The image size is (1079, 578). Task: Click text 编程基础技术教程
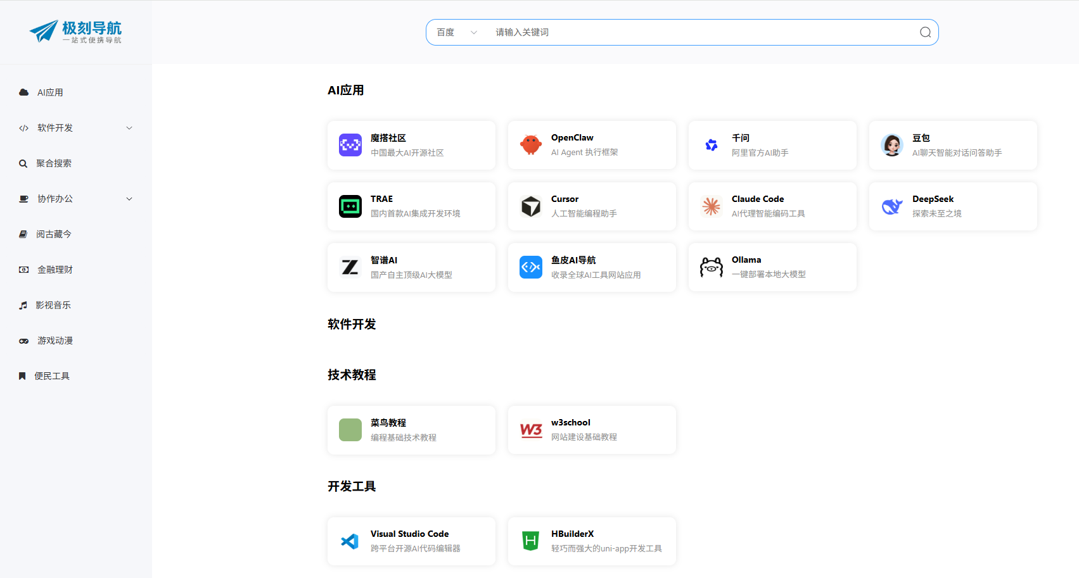[x=404, y=437]
